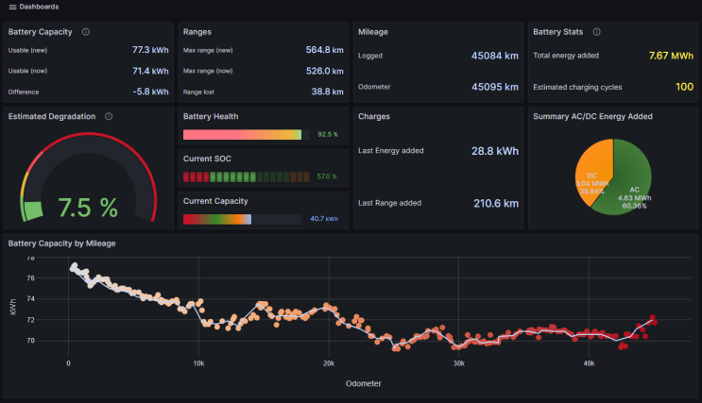The image size is (702, 403).
Task: Open the Current Capacity panel title
Action: pos(215,201)
